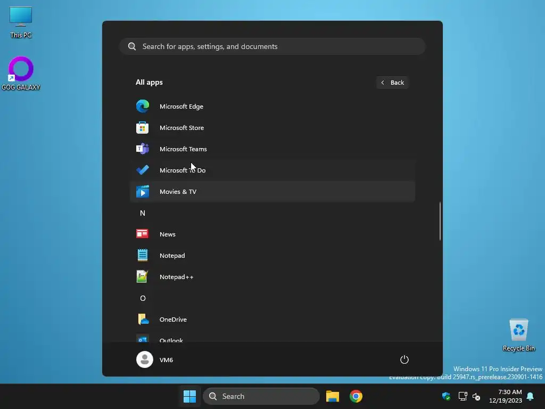
Task: Click the "Microsoft Edge" label text
Action: tap(181, 107)
